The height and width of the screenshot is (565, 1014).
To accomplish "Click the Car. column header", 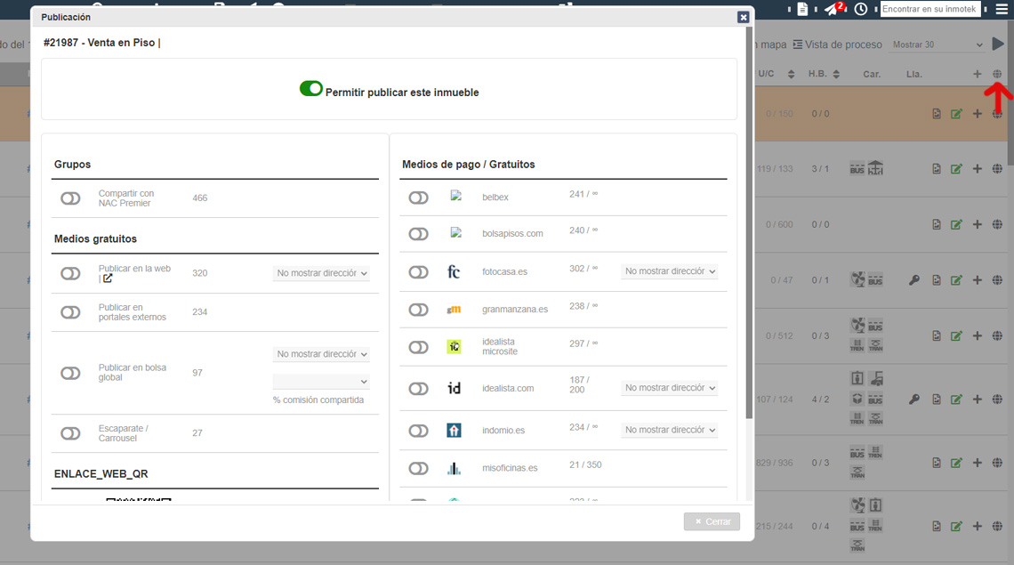I will click(871, 75).
